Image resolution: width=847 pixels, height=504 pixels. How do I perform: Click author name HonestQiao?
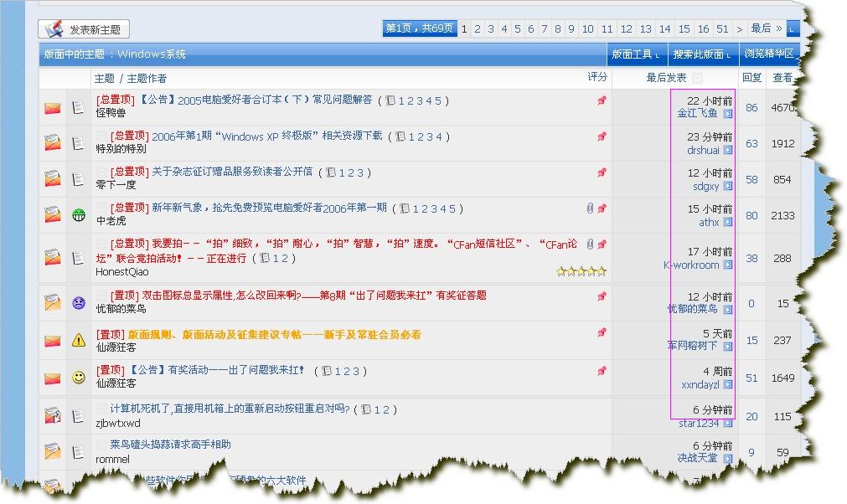coord(122,272)
